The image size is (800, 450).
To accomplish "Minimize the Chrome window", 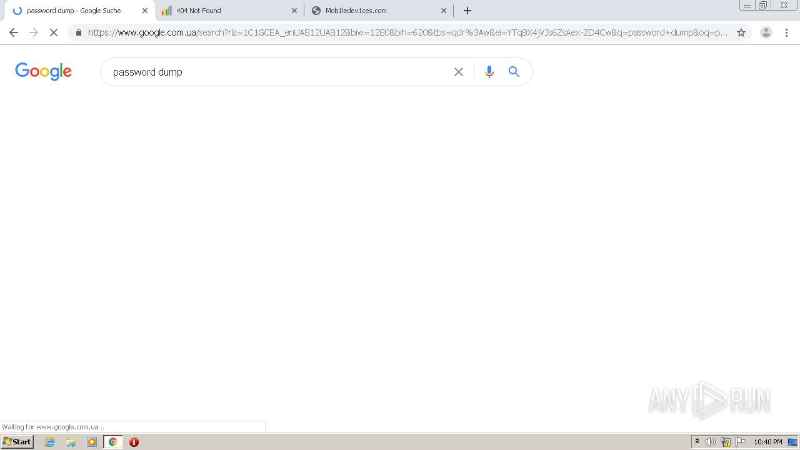I will tap(747, 5).
